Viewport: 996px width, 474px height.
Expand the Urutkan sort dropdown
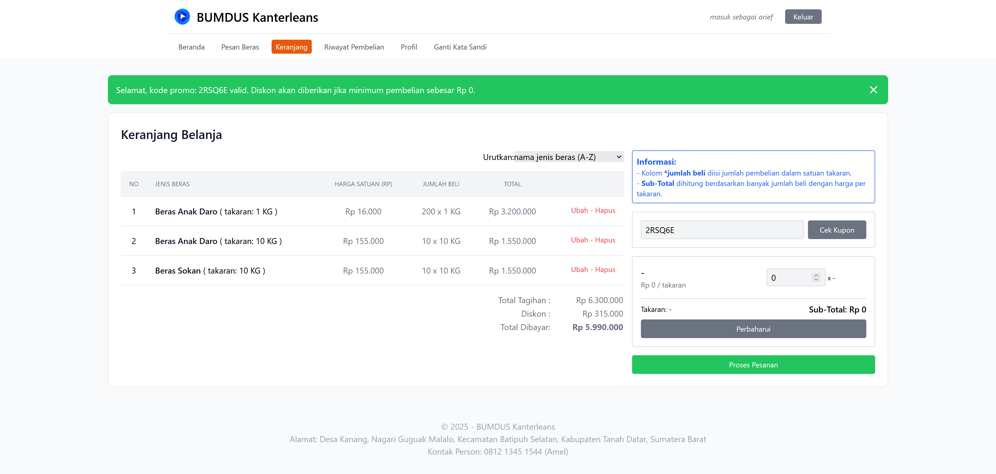click(x=568, y=157)
